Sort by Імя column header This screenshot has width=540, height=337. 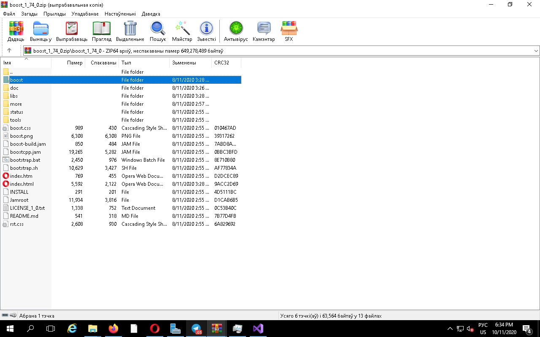[26, 63]
